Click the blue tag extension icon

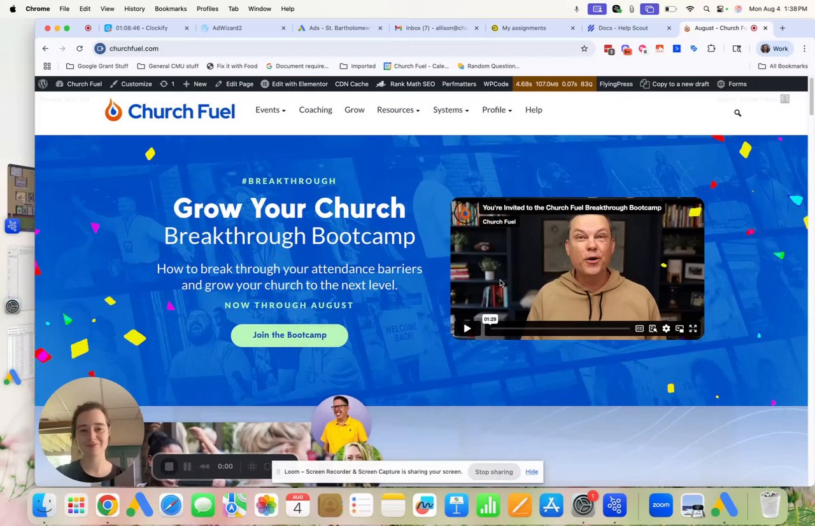[x=694, y=48]
